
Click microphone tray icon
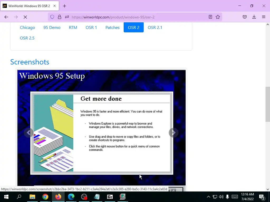click(228, 197)
